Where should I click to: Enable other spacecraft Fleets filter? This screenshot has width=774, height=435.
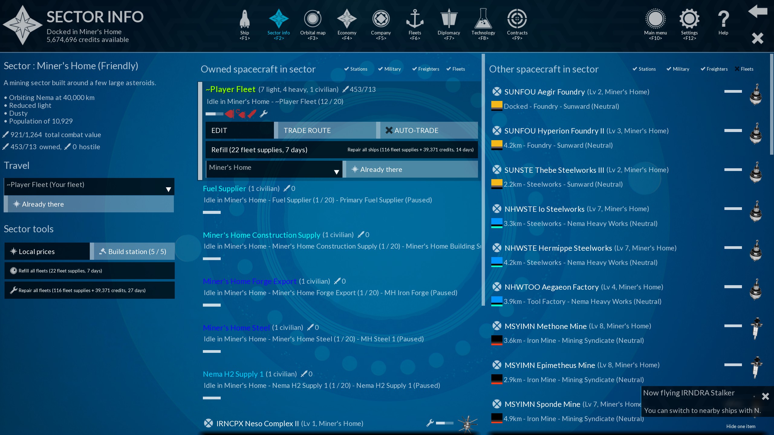tap(744, 69)
